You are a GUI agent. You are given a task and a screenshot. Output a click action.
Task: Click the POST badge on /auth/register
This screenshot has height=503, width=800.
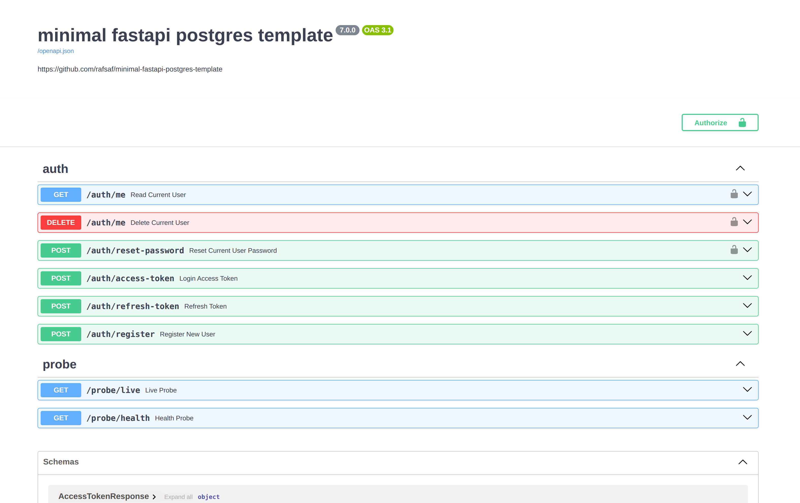point(61,334)
